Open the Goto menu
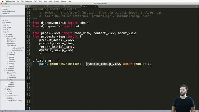This screenshot has height=112, width=199. (x=45, y=1)
